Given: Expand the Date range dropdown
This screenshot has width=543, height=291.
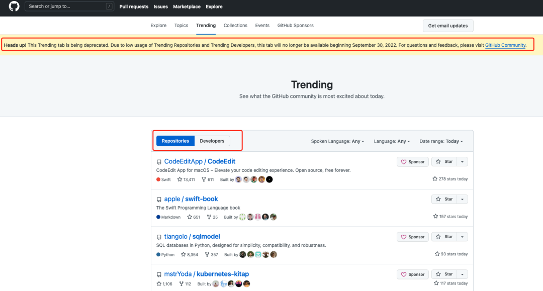Looking at the screenshot, I should pyautogui.click(x=441, y=142).
